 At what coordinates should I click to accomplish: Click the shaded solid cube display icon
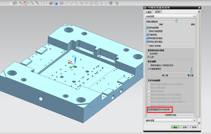tap(56, 3)
